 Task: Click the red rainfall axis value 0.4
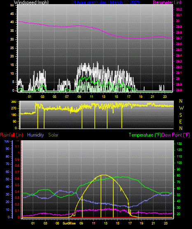point(17,191)
